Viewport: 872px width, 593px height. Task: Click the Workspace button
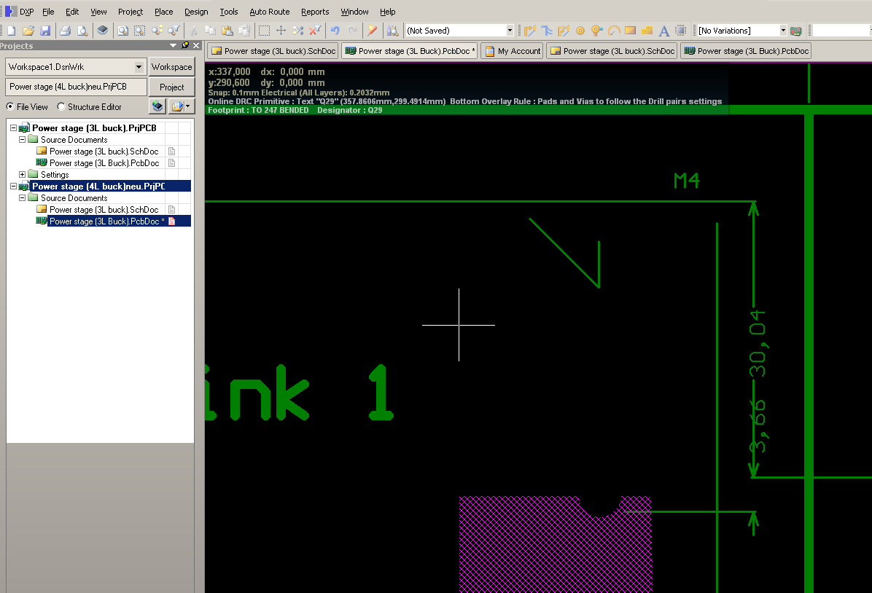point(171,67)
